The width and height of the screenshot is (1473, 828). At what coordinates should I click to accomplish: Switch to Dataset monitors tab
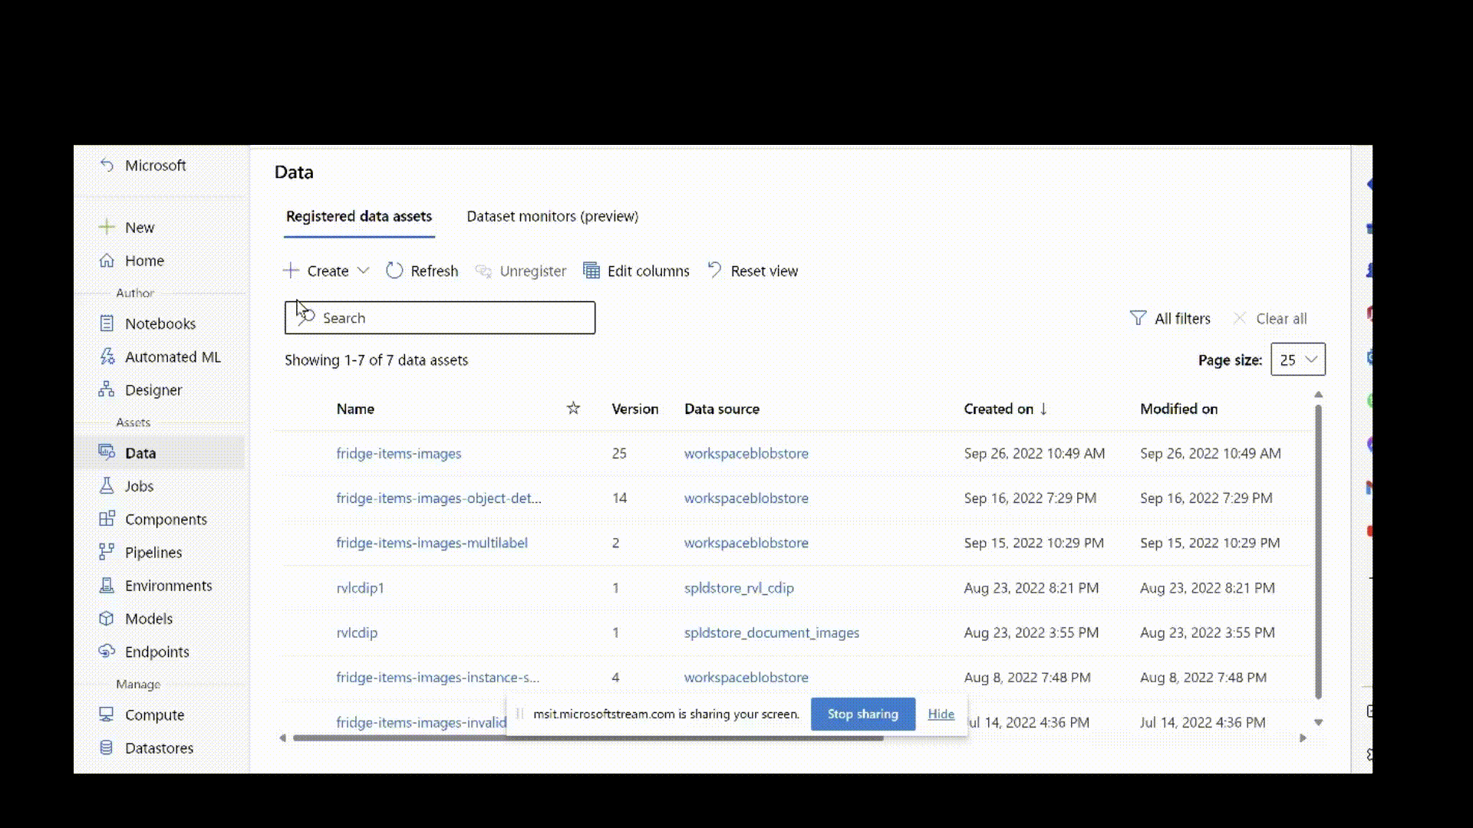click(x=552, y=215)
